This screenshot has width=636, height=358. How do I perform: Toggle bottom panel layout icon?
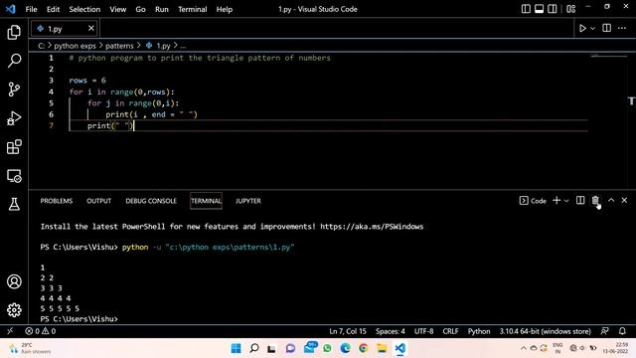[x=539, y=9]
